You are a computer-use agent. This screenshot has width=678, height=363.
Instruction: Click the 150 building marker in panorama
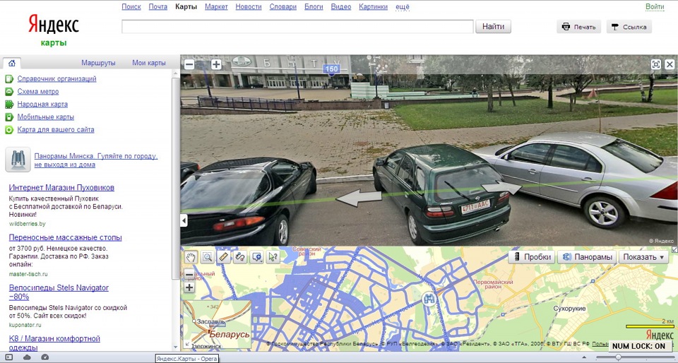point(331,69)
